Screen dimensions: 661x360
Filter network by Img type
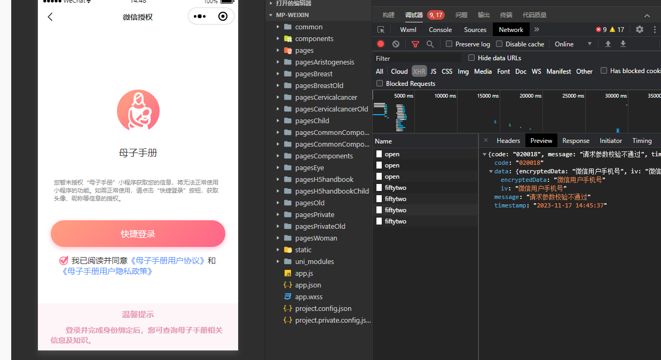pos(463,71)
